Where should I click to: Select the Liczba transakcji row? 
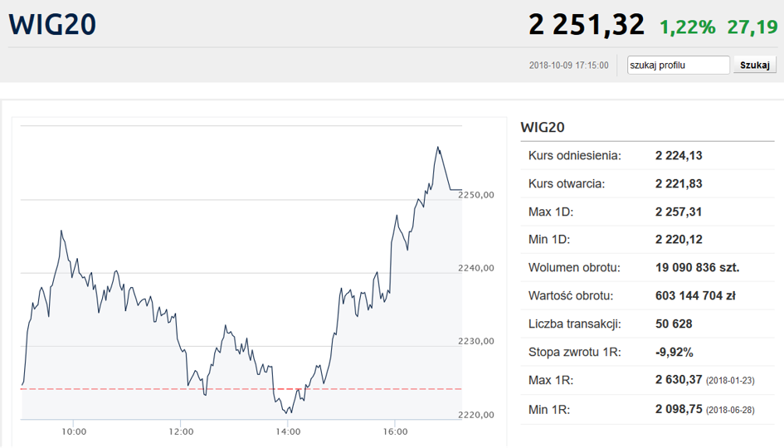click(x=647, y=324)
